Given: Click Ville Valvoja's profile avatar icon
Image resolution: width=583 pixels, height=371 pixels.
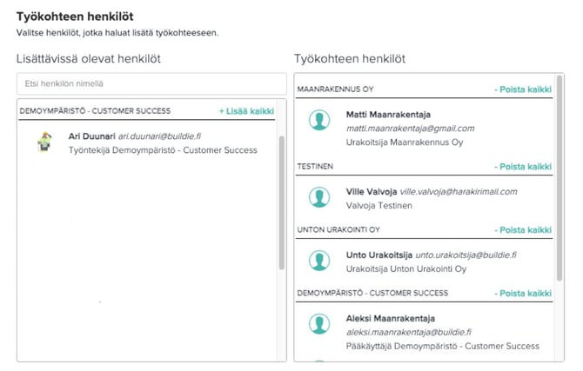Looking at the screenshot, I should click(319, 197).
